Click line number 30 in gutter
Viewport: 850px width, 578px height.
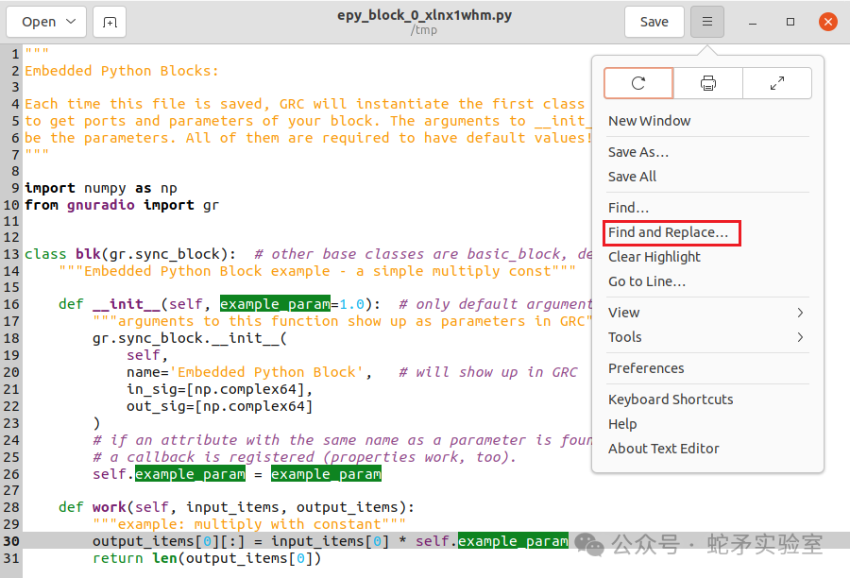pyautogui.click(x=11, y=542)
